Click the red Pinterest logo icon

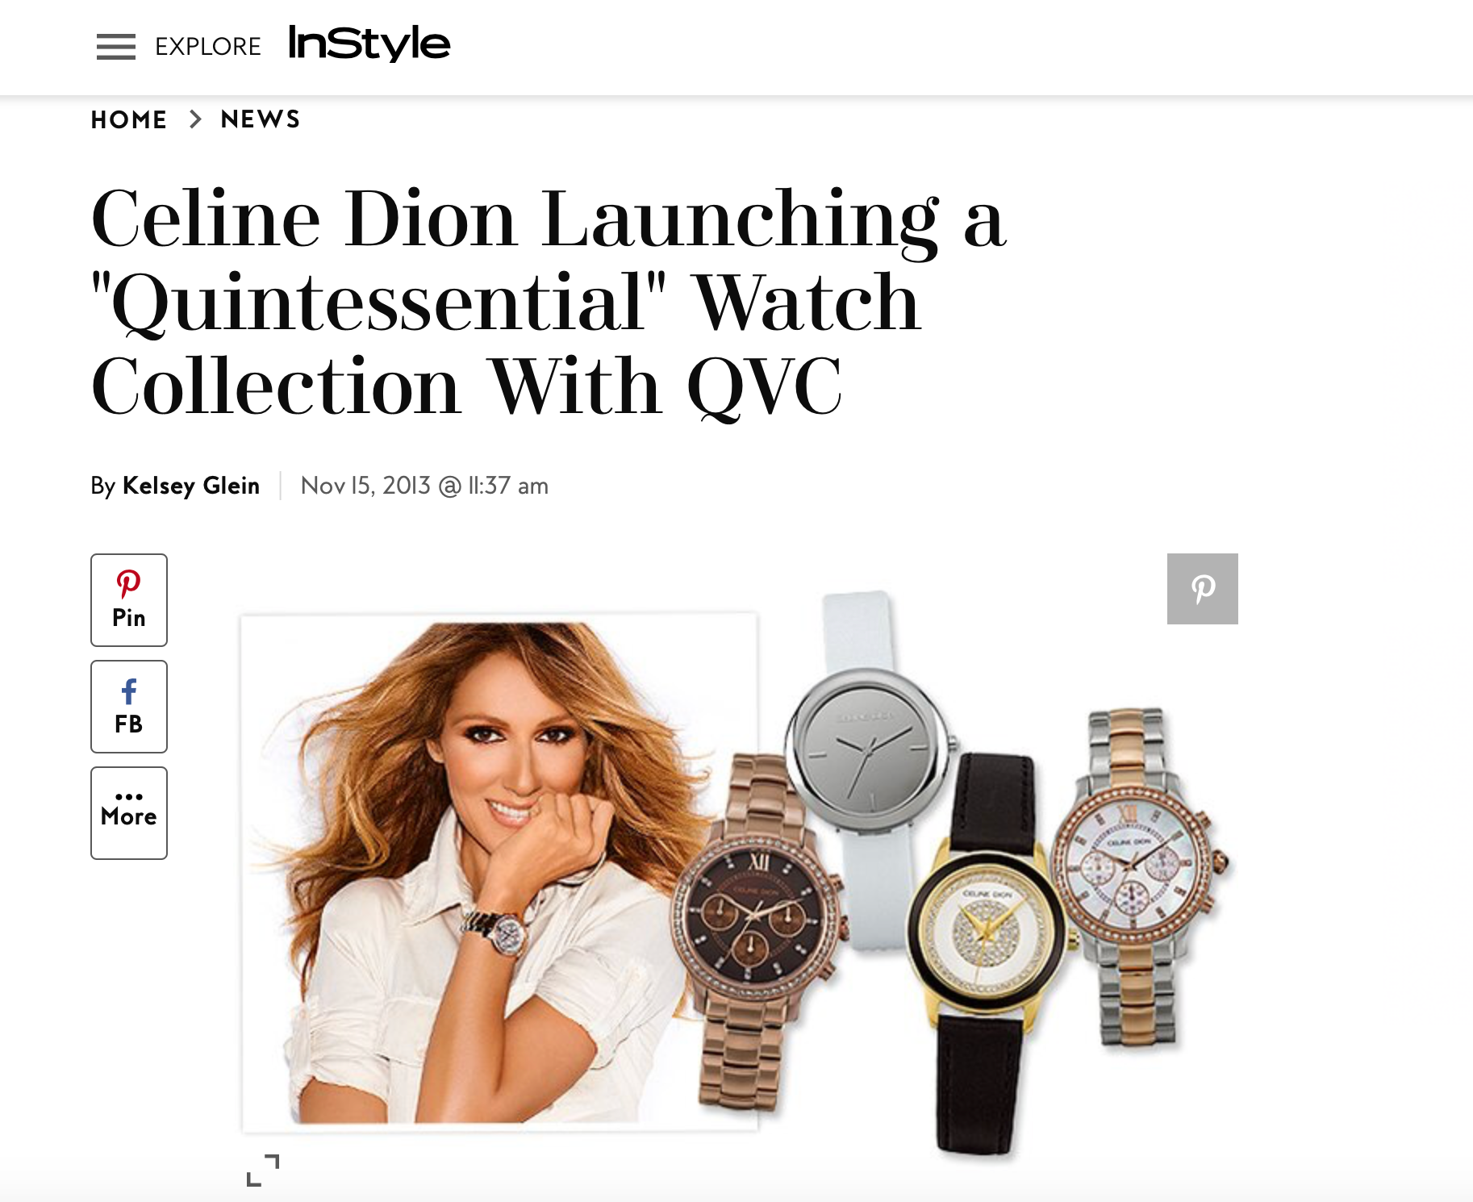tap(129, 583)
